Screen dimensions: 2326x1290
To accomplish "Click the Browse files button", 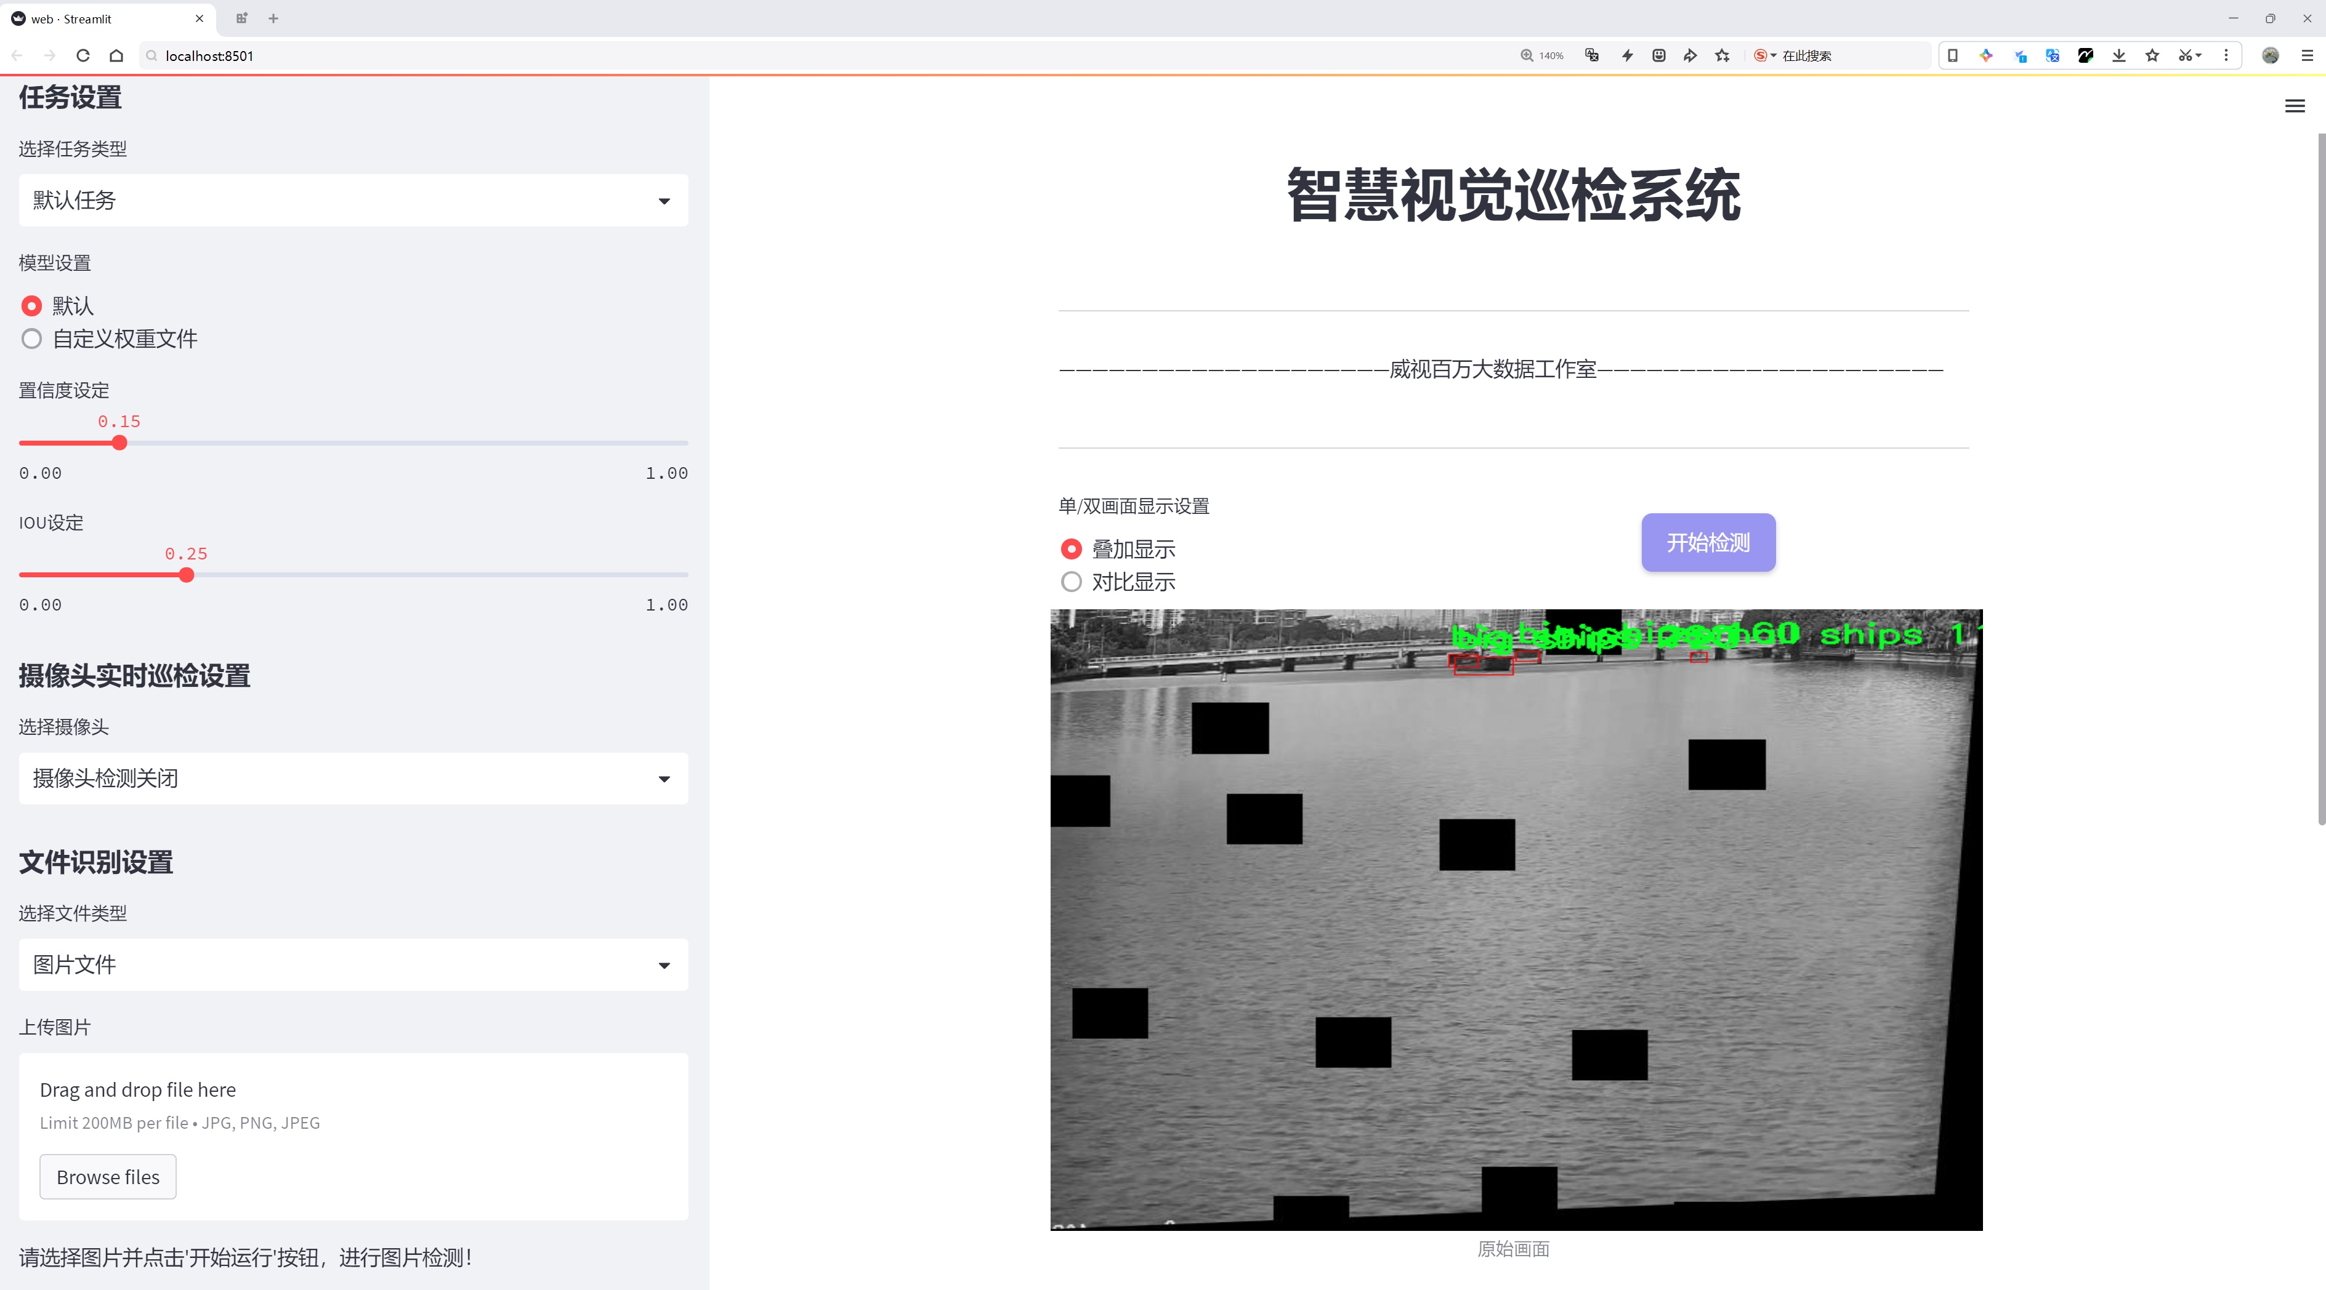I will 107,1177.
